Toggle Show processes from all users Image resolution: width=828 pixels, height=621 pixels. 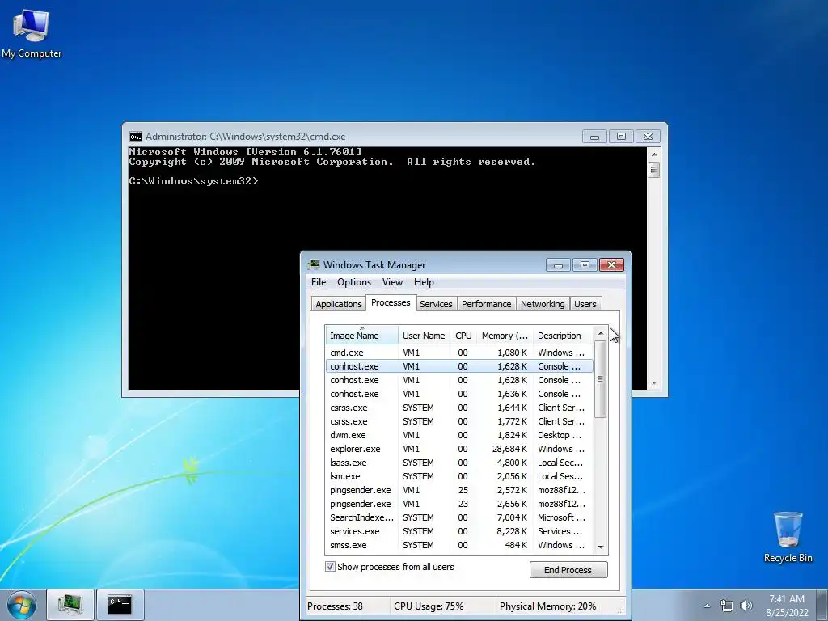pos(330,567)
